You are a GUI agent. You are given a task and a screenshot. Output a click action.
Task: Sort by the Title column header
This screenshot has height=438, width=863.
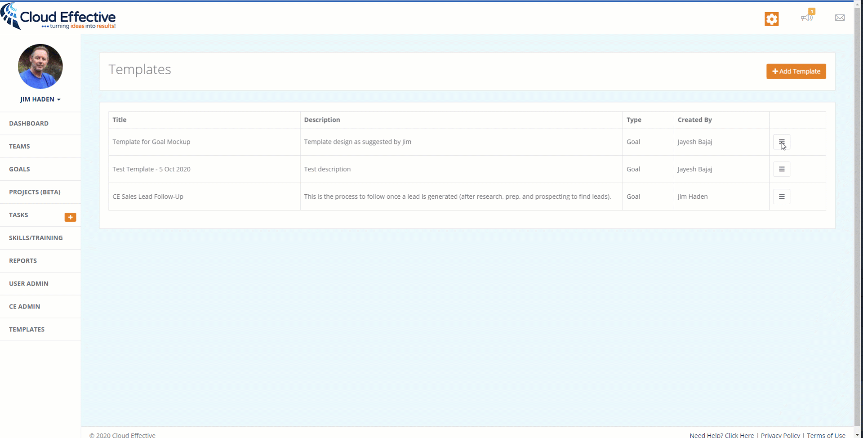119,120
